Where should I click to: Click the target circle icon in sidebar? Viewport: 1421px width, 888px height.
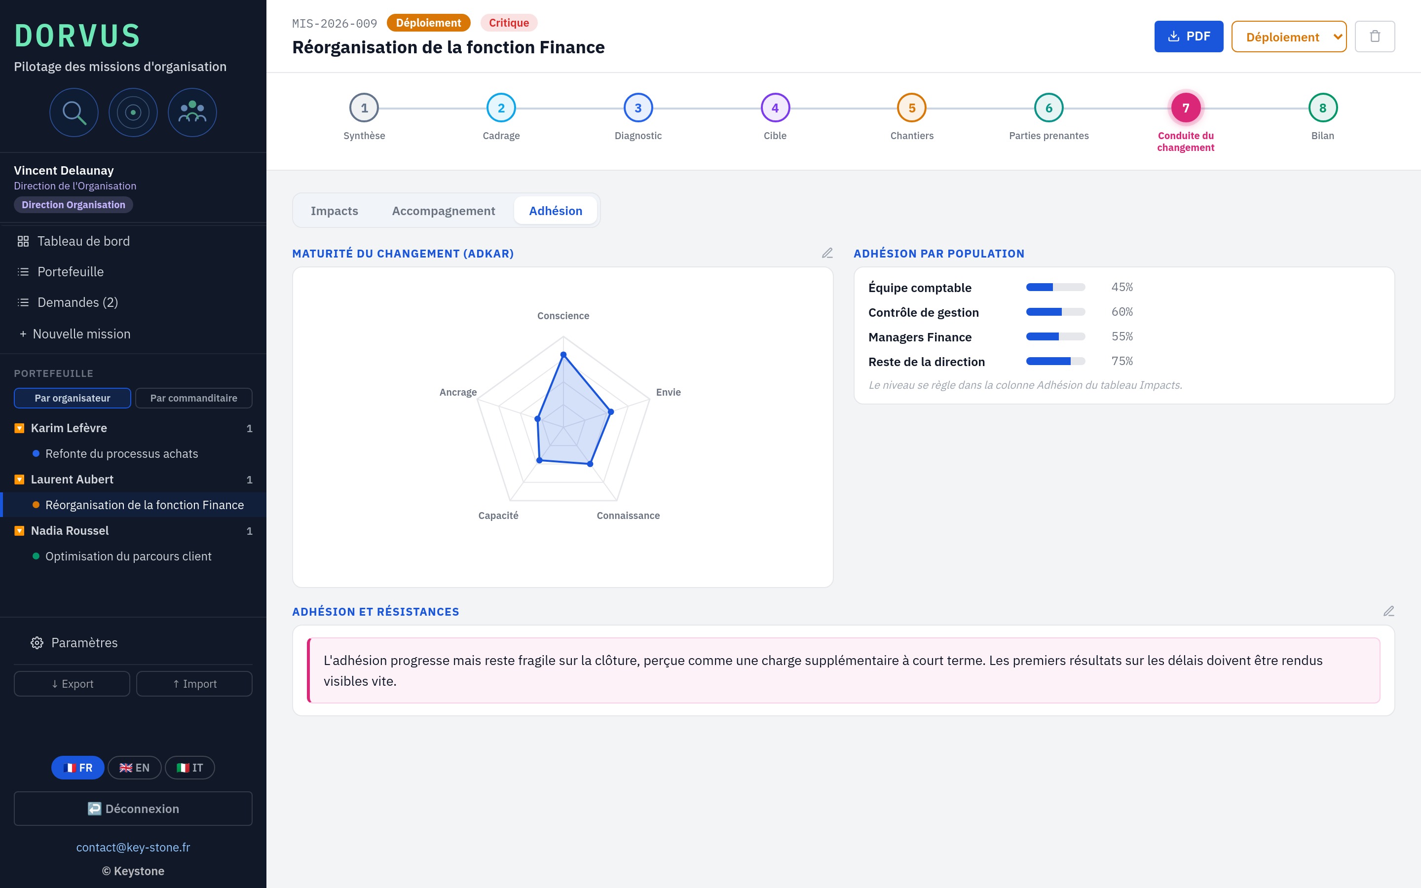pyautogui.click(x=133, y=112)
